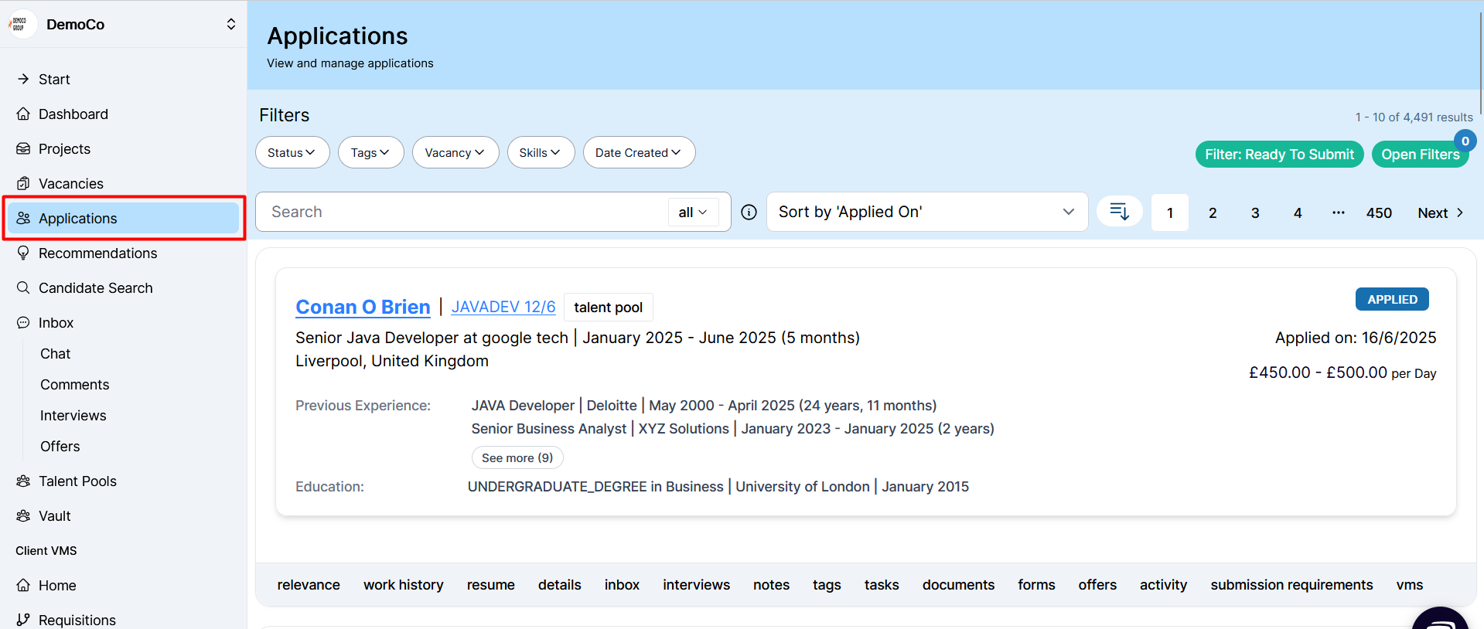Open the Status filter dropdown
Screen dimensions: 1484x629
[292, 152]
